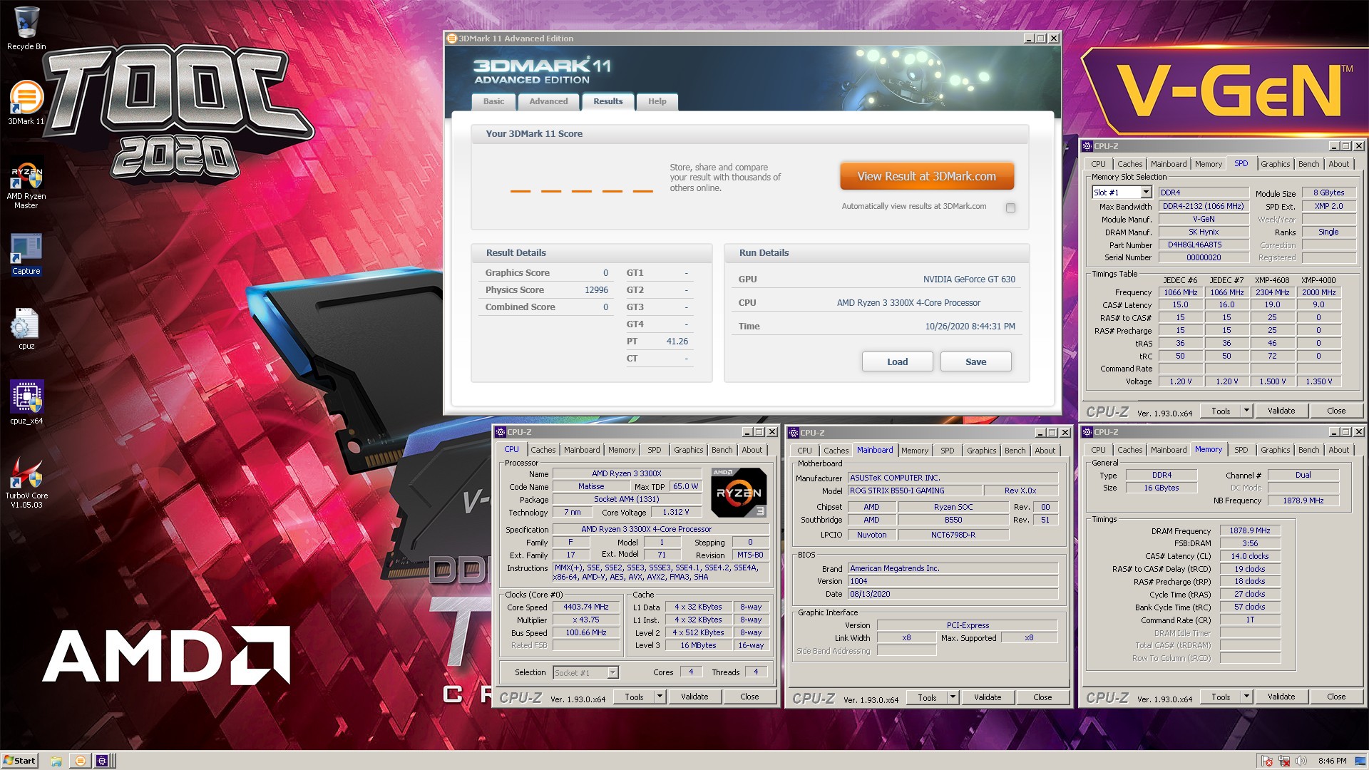Open the Basic tab in 3DMark 11
Viewport: 1369px width, 770px height.
click(493, 101)
